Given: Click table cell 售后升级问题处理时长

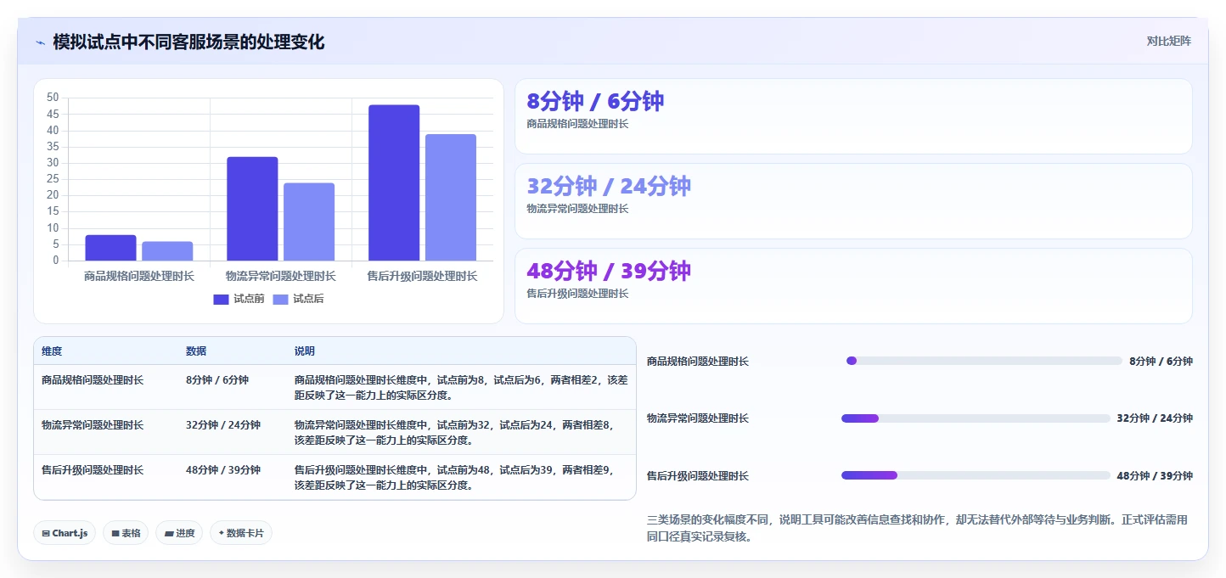Looking at the screenshot, I should (93, 470).
